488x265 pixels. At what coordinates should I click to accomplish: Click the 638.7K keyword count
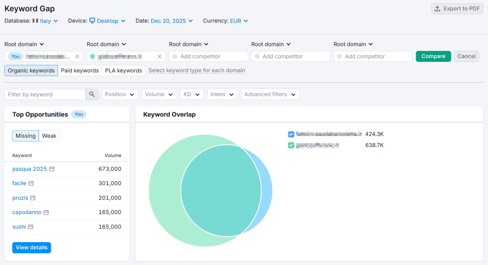tap(375, 145)
